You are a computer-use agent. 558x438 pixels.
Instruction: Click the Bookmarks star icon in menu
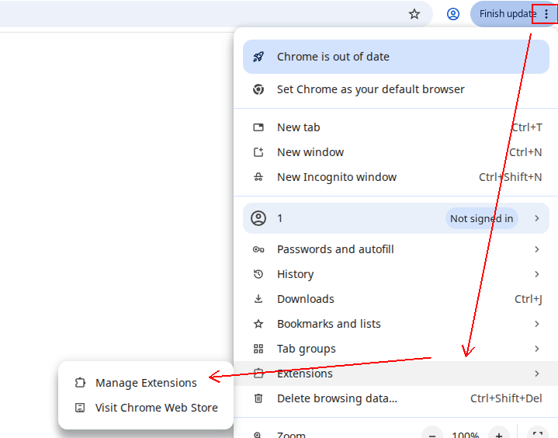pyautogui.click(x=258, y=324)
